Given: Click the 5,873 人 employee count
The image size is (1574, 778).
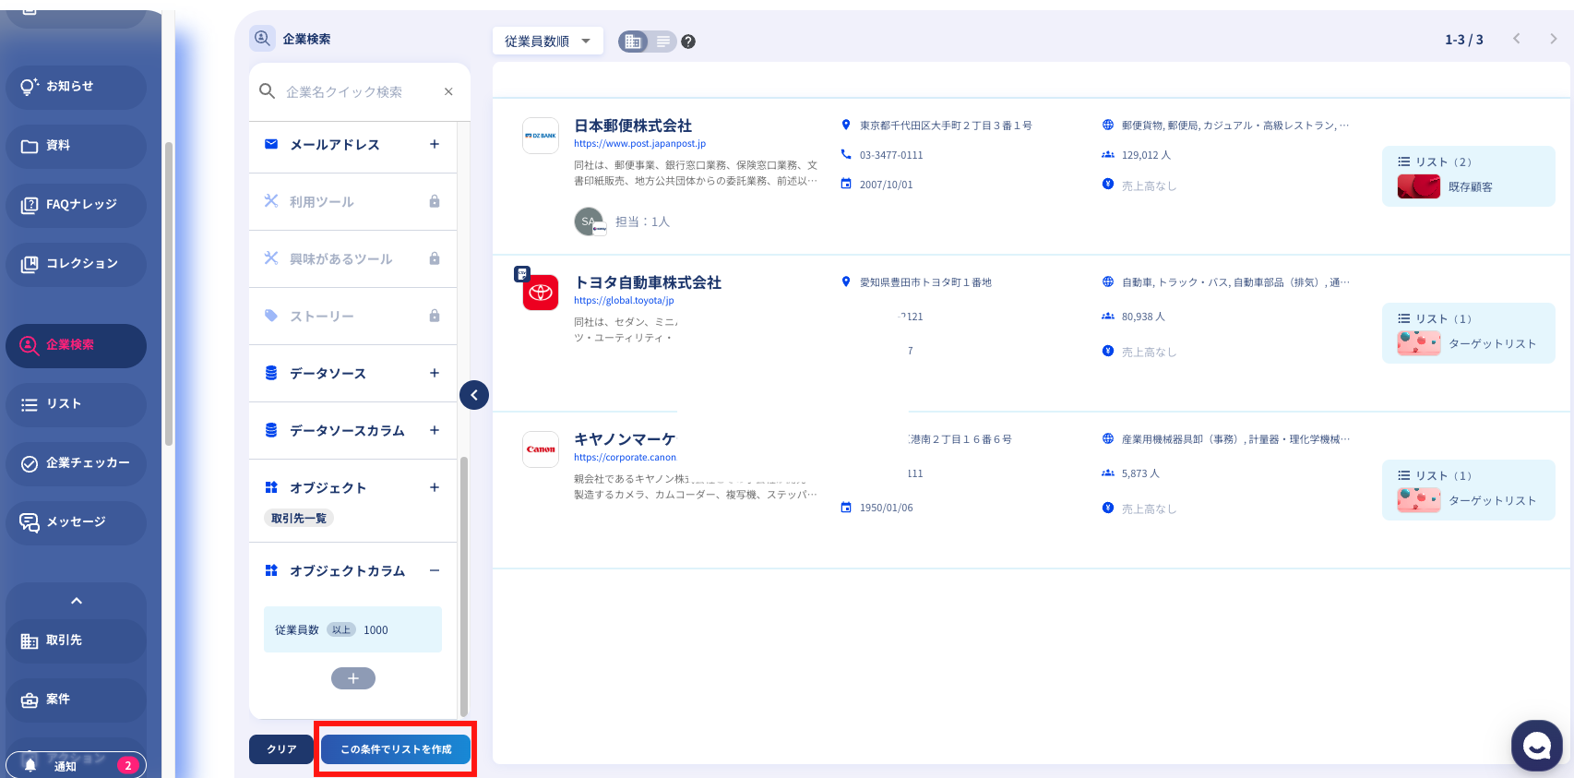Looking at the screenshot, I should 1140,473.
